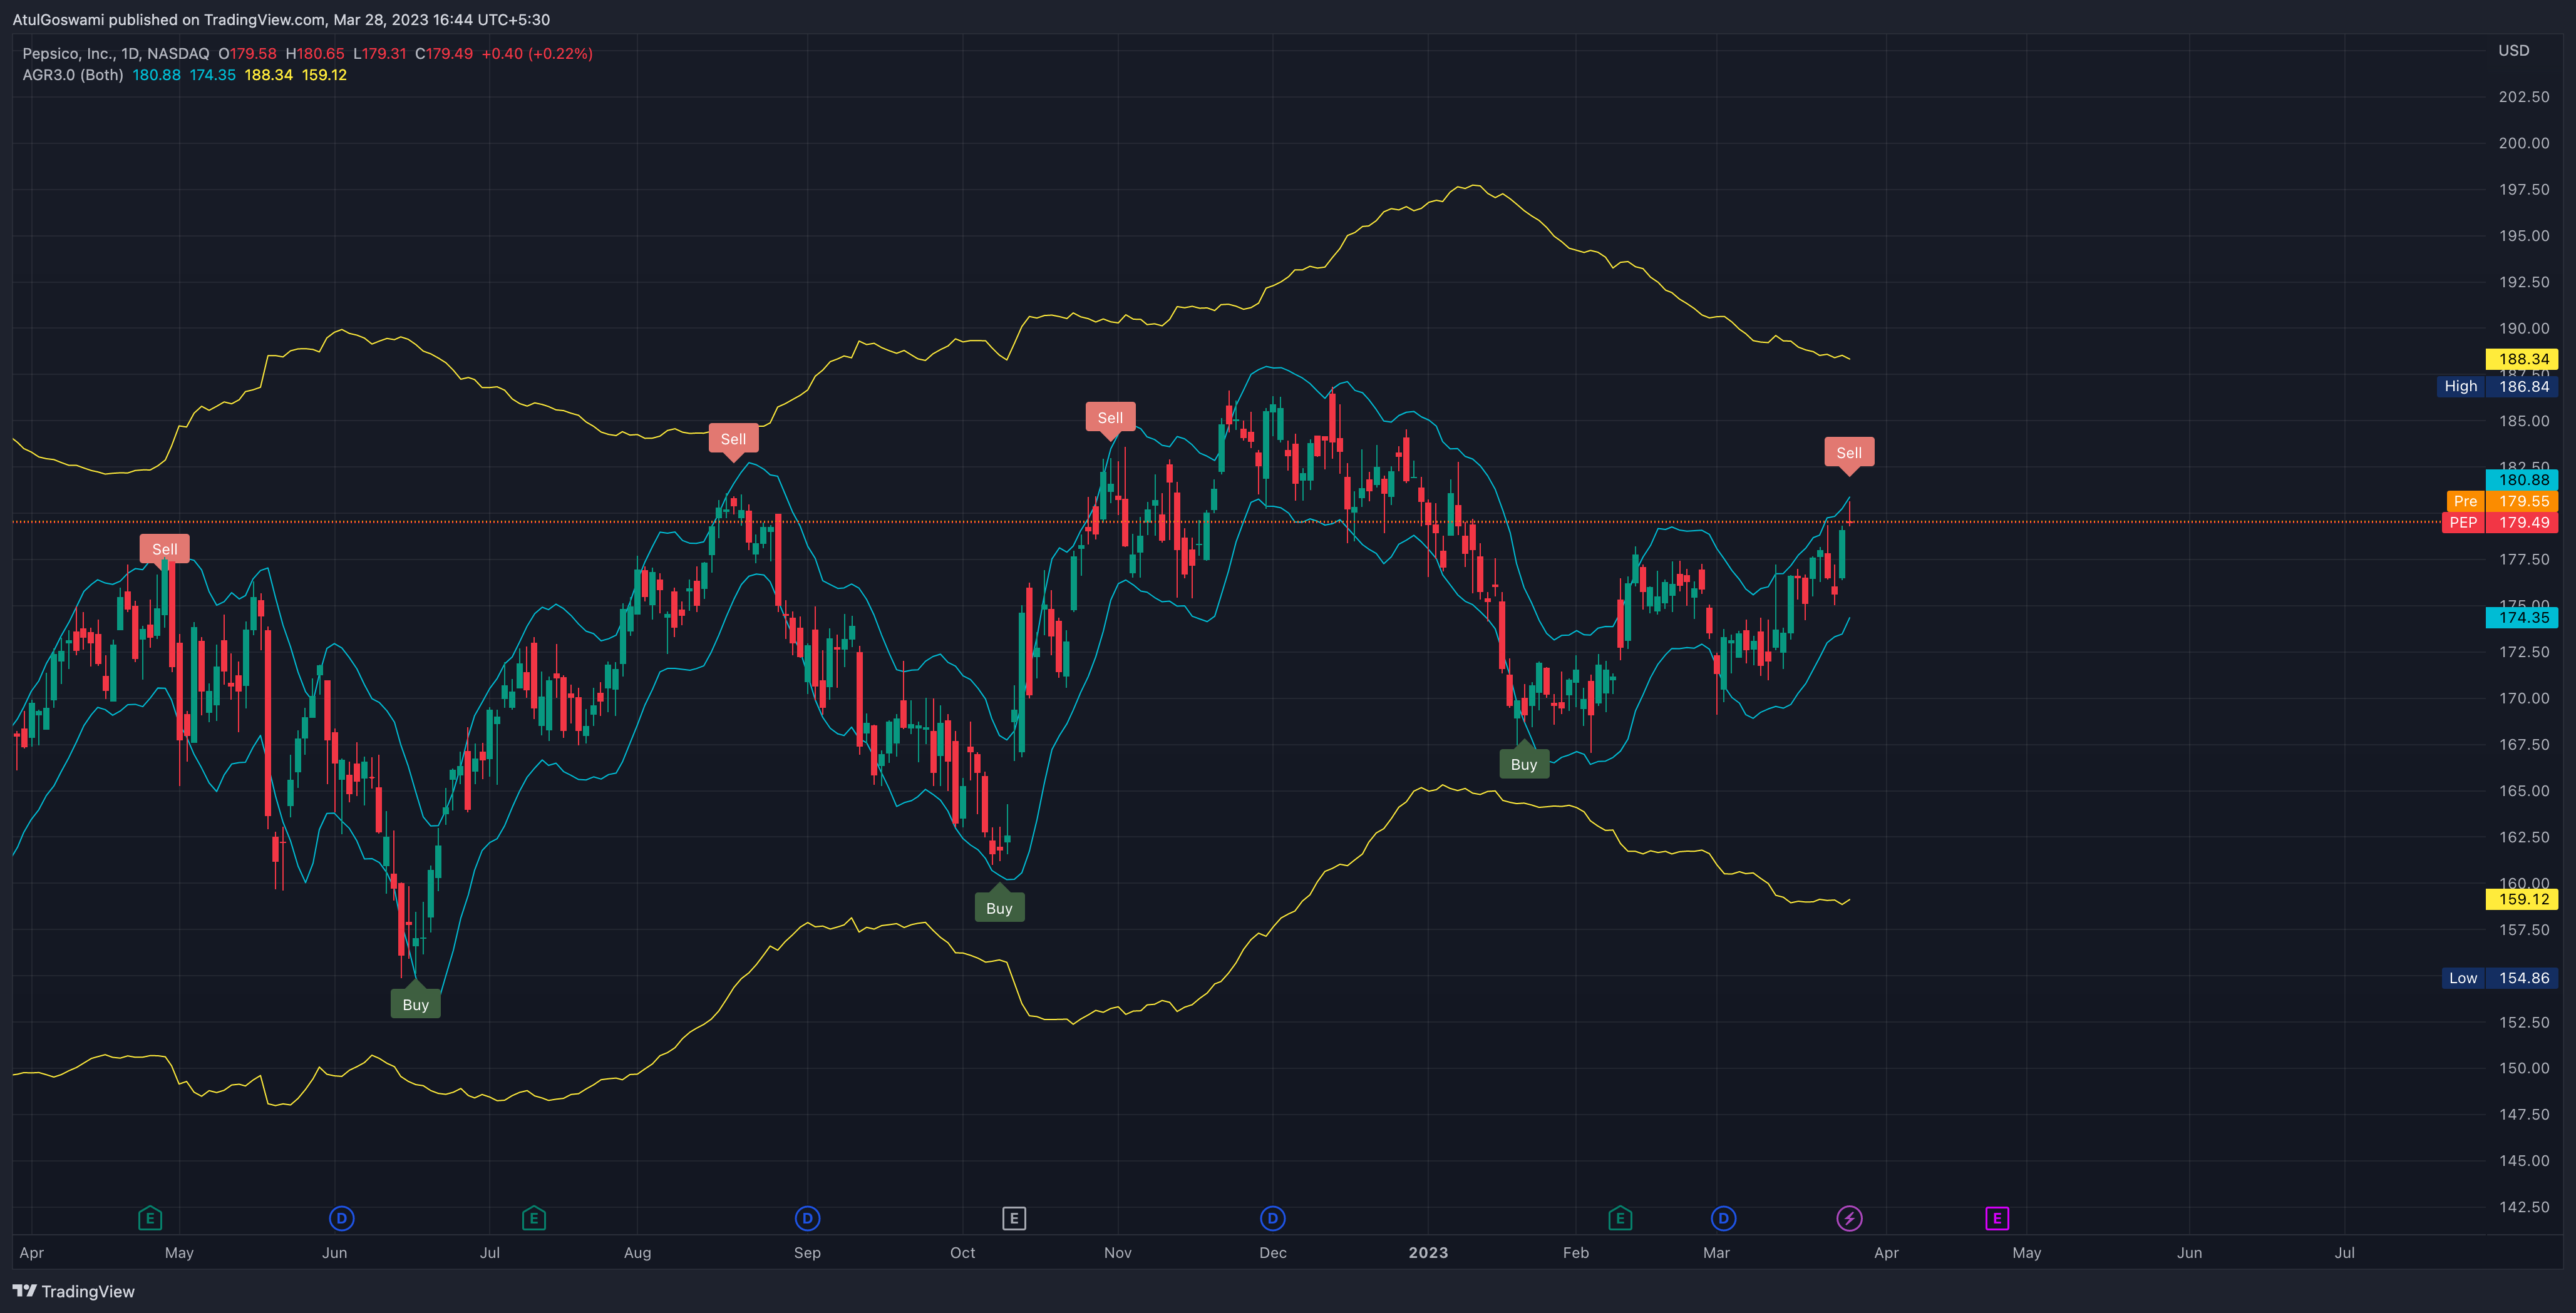2576x1313 pixels.
Task: Click the cyan 174.35 price label
Action: coord(2522,618)
